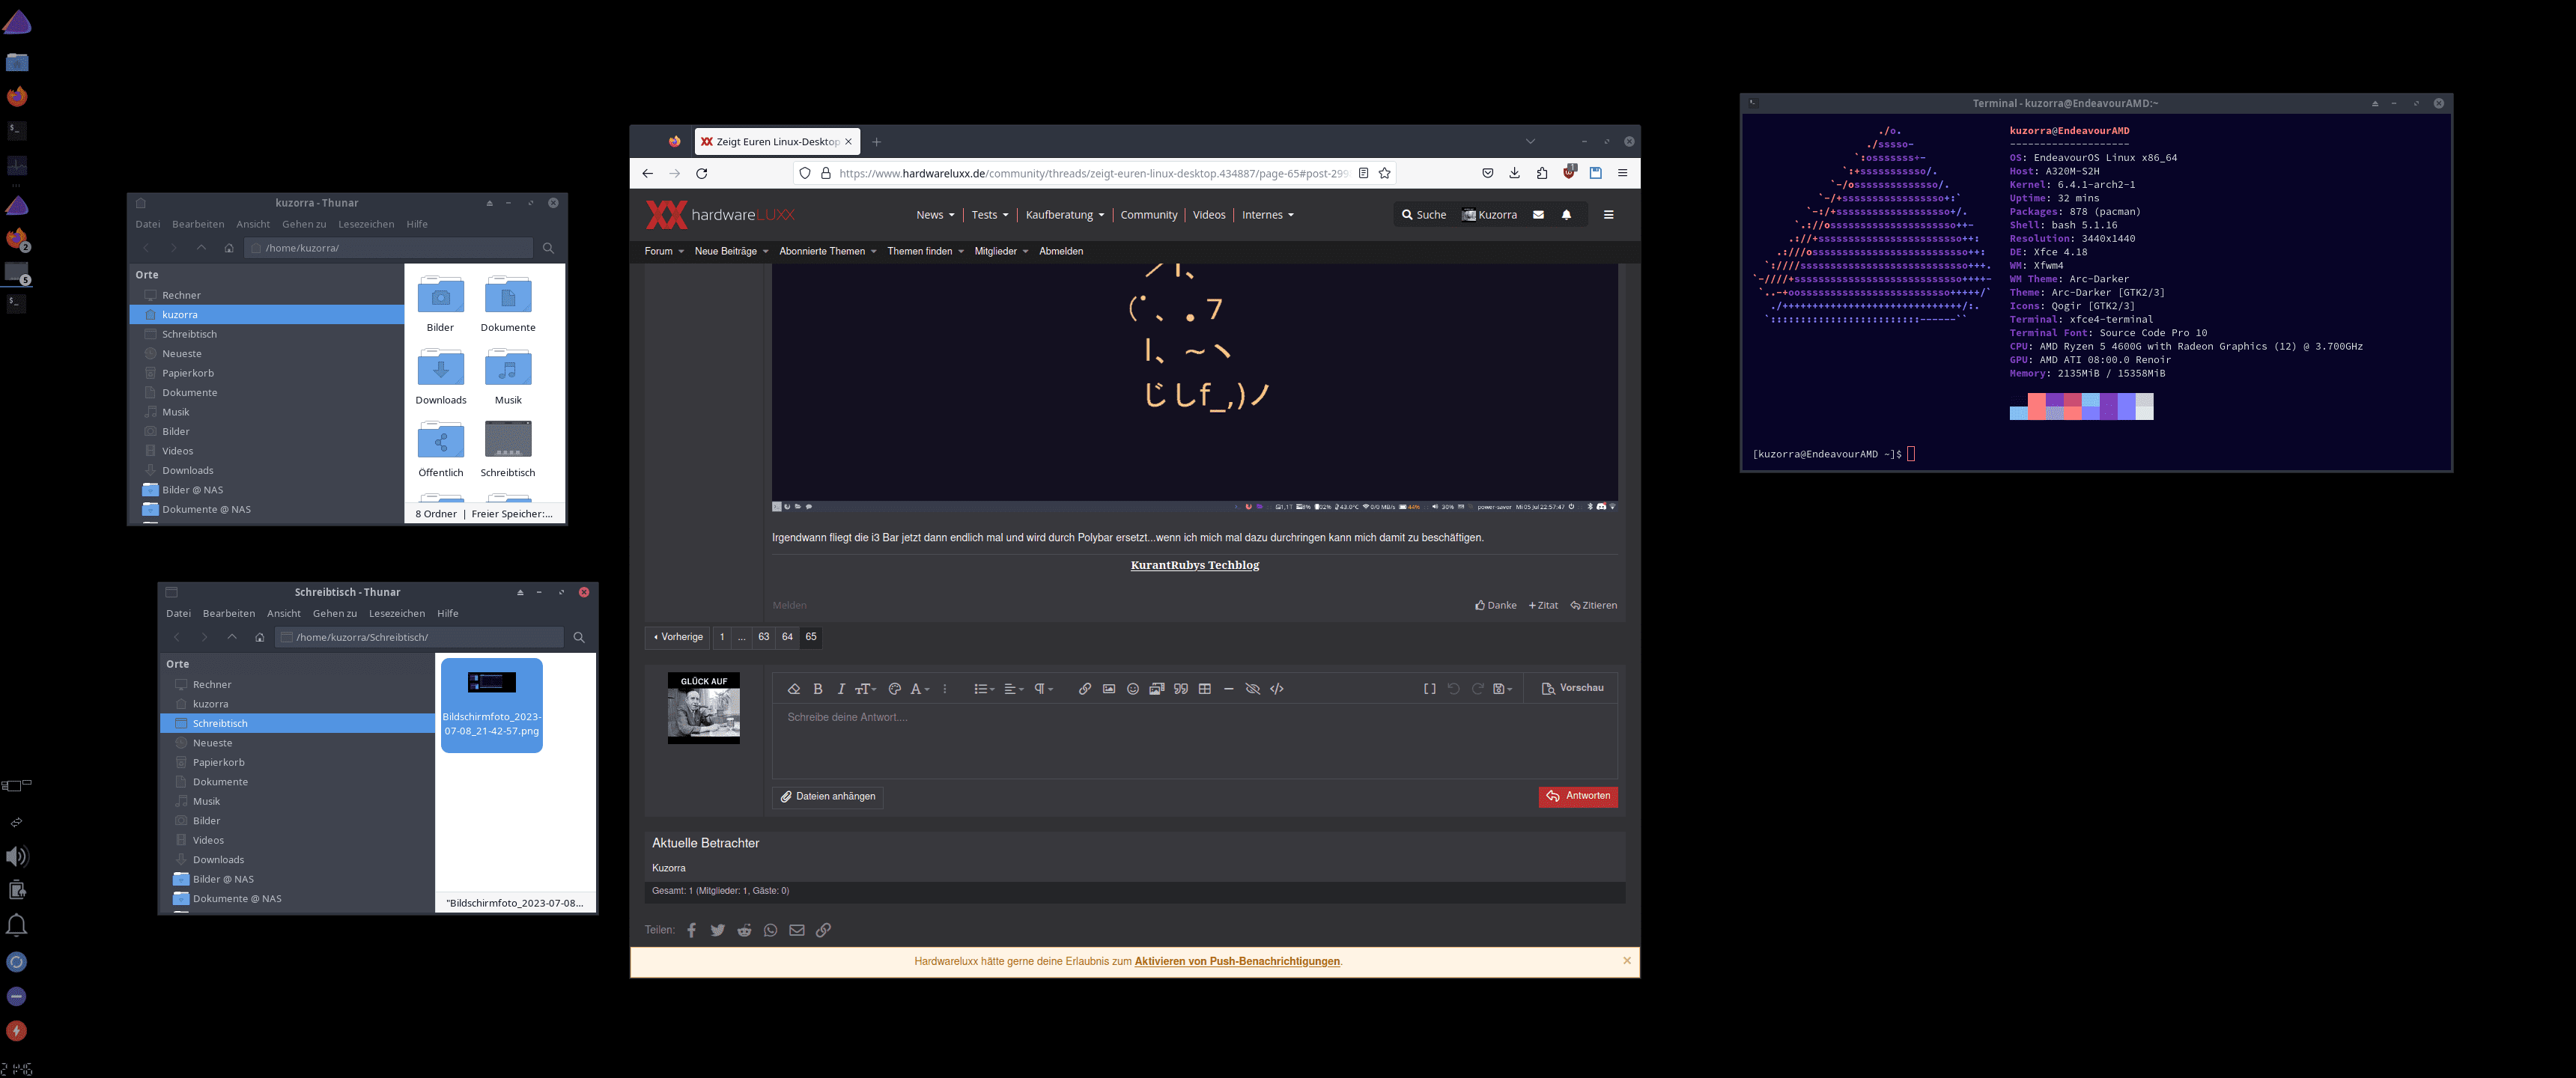Open the font family dropdown in editor
Image resolution: width=2576 pixels, height=1078 pixels.
(x=920, y=689)
